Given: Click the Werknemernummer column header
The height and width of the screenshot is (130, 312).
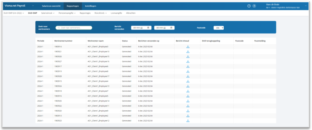Looking at the screenshot, I should pos(63,41).
